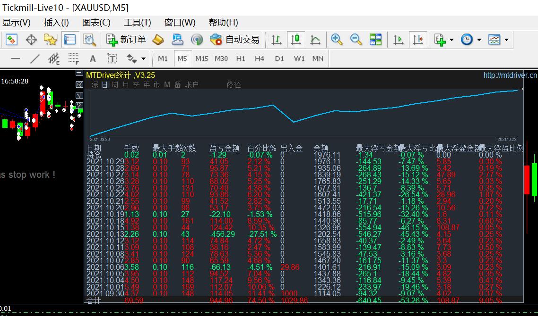Switch to line chart display
Screen dimensions: 538x316
click(x=315, y=40)
